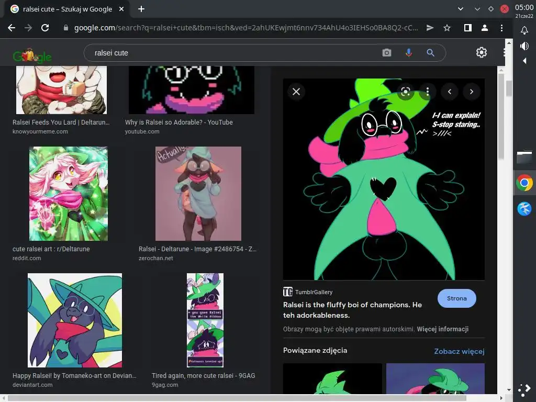536x402 pixels.
Task: Close the 'ralsei cute' browser tab
Action: [x=121, y=9]
